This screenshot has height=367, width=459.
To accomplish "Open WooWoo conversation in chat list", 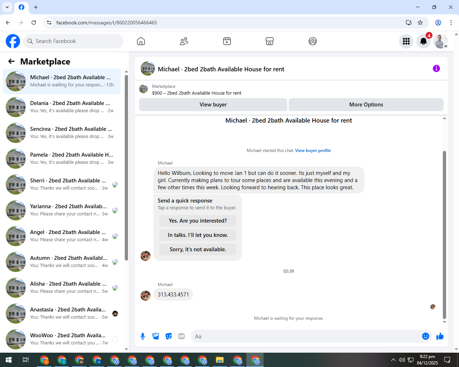I will pos(62,339).
